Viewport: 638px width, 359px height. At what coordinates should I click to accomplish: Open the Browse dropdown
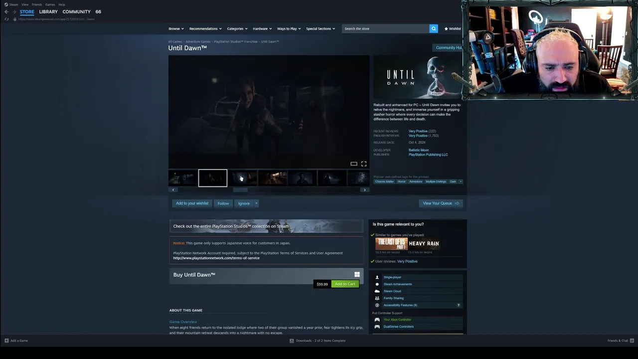[x=176, y=28]
